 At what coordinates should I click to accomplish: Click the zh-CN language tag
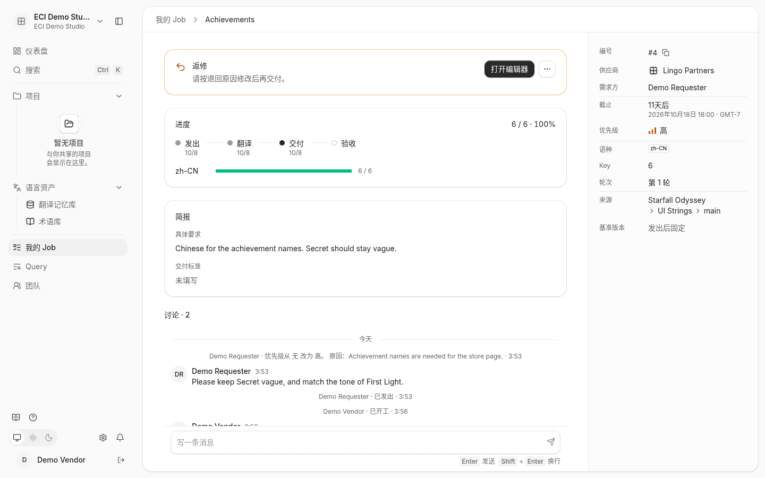(658, 149)
